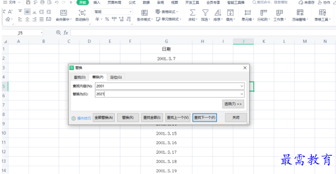The image size is (336, 174).
Task: Click the 条件格式 conditional formatting icon
Action: coord(144,12)
